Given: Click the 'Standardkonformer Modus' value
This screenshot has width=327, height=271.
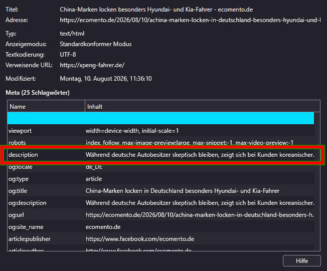Looking at the screenshot, I should (95, 44).
